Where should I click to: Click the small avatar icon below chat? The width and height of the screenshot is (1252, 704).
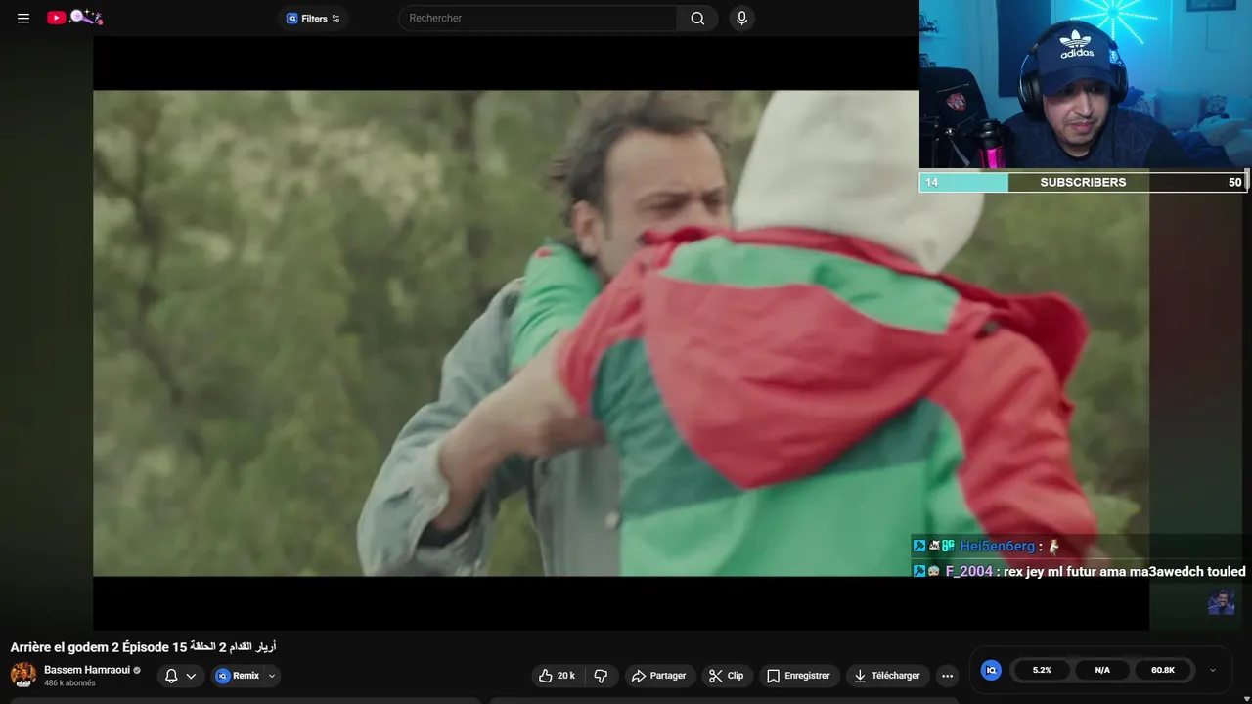1221,602
